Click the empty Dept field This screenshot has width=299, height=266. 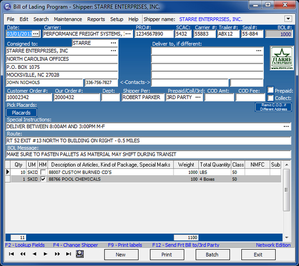tap(110, 98)
